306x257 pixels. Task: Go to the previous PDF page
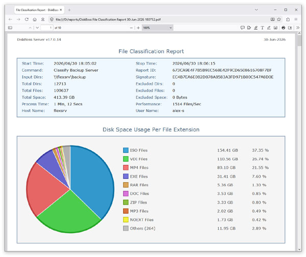[30, 28]
